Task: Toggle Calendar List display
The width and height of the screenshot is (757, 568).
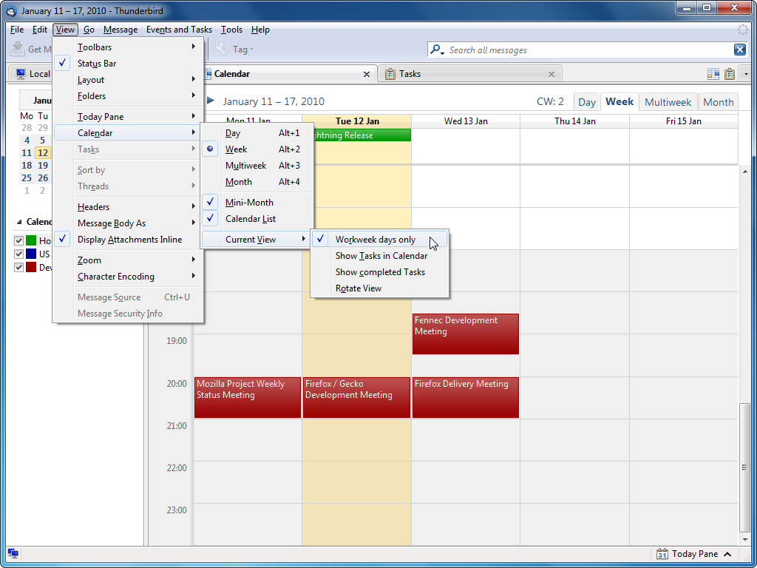Action: (x=257, y=219)
